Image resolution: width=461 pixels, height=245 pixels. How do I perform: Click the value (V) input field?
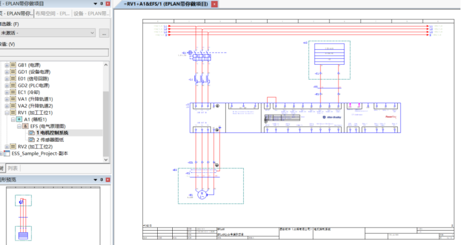click(x=54, y=53)
